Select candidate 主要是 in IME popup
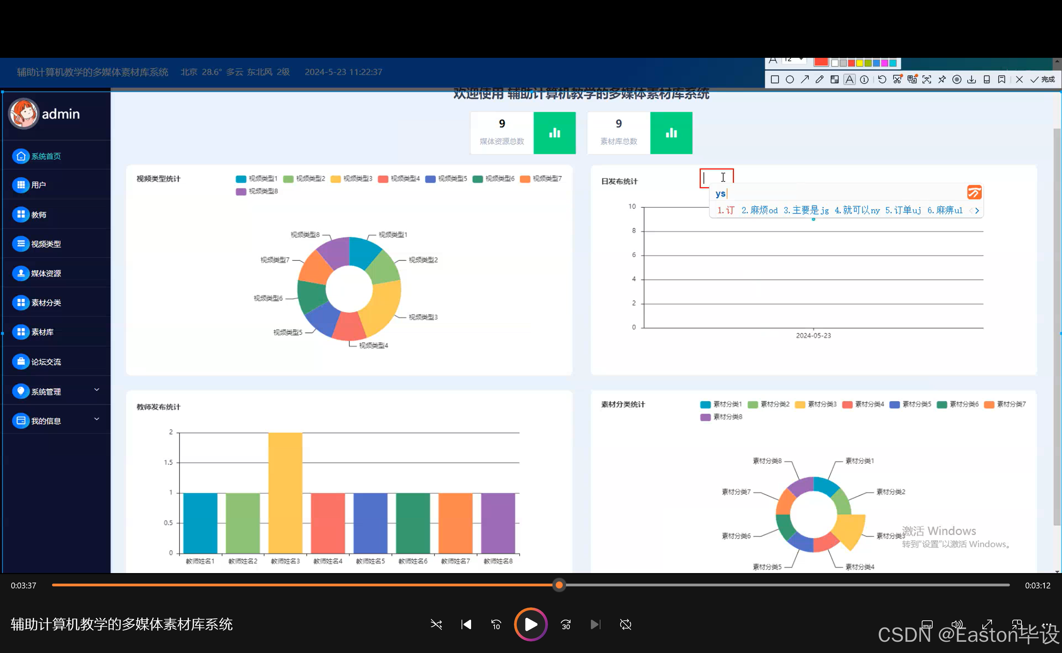The height and width of the screenshot is (653, 1062). click(806, 210)
